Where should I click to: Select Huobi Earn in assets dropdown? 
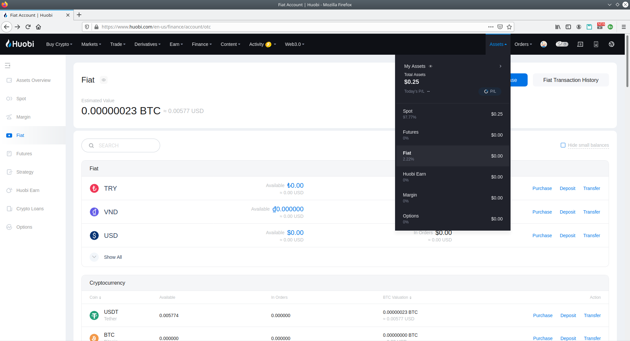(x=453, y=177)
